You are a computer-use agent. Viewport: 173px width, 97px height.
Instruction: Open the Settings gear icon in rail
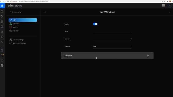pyautogui.click(x=2, y=65)
